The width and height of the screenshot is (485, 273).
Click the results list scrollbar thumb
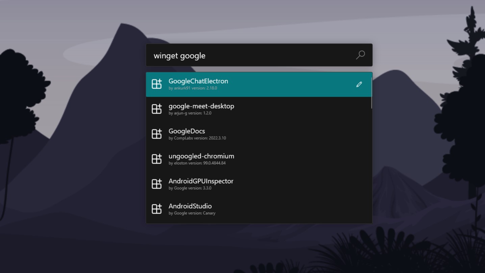click(x=372, y=93)
